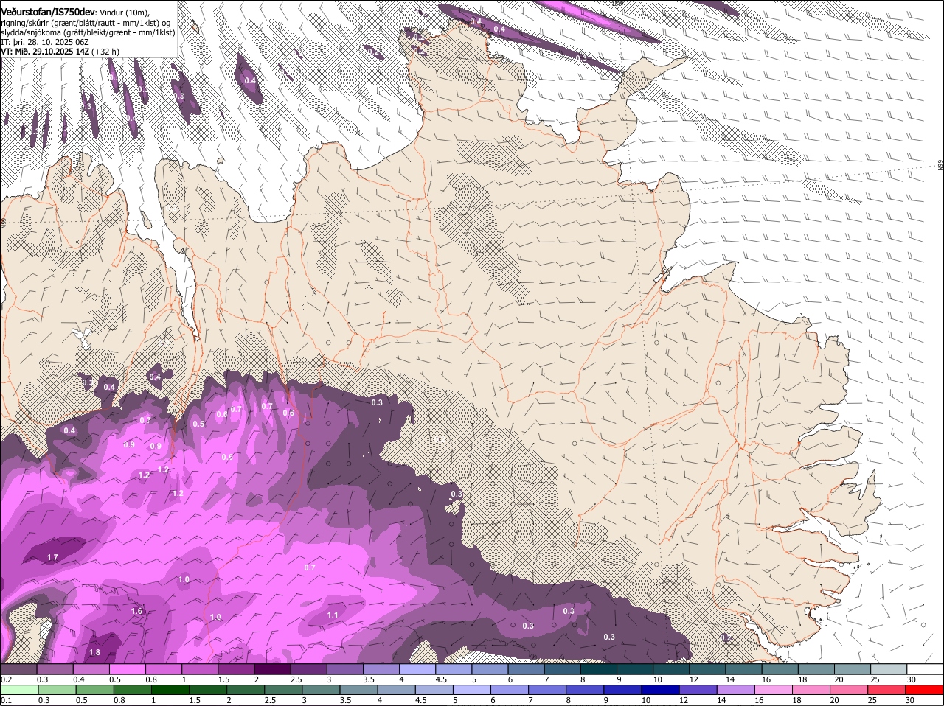Select upper legend swatch between 2 and 2.5
This screenshot has width=944, height=706.
point(273,669)
